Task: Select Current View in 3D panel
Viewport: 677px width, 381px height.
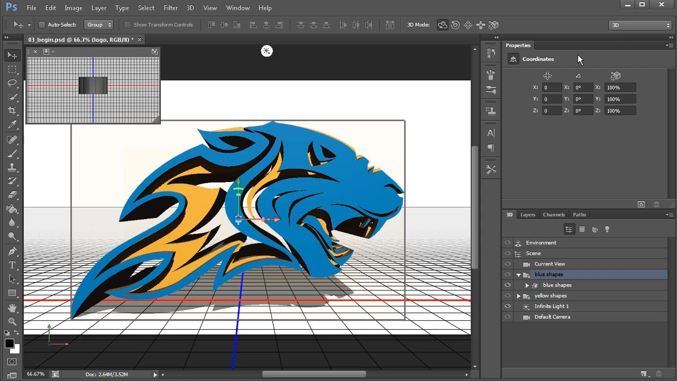Action: point(550,264)
